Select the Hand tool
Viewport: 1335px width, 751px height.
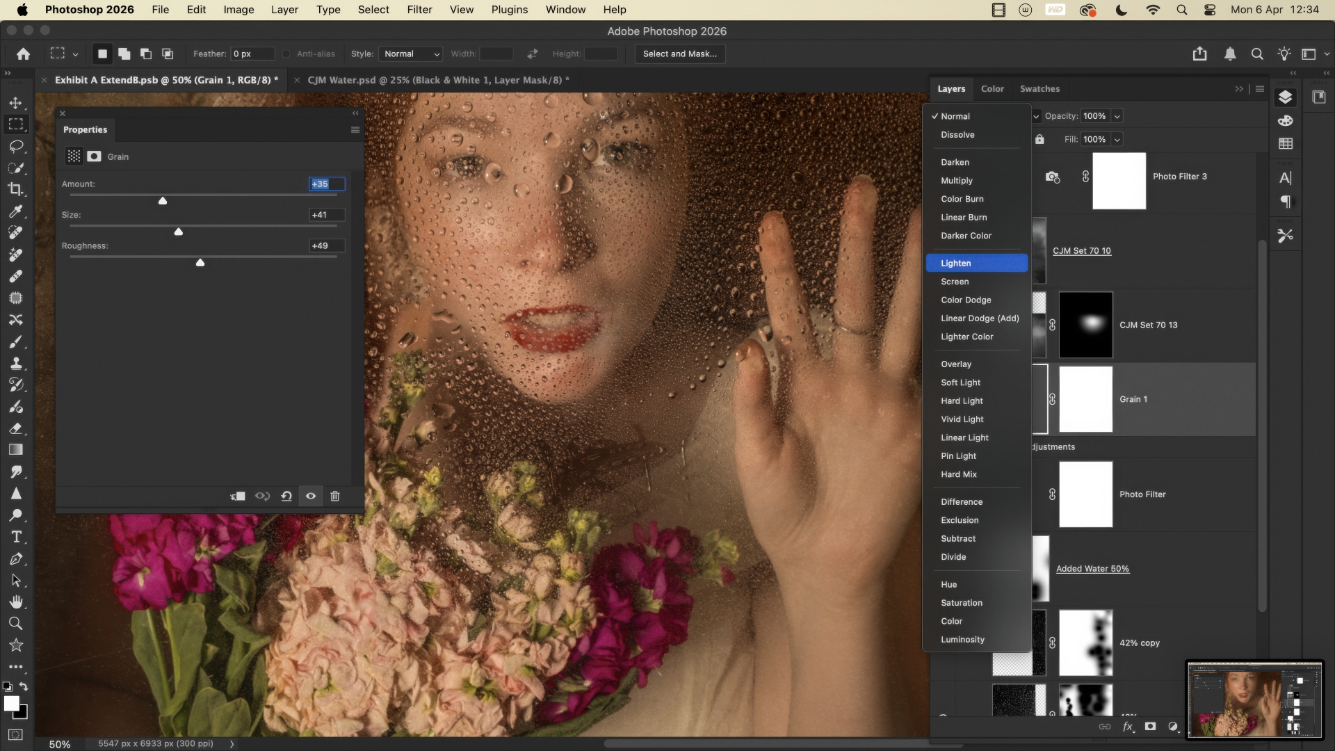pyautogui.click(x=16, y=601)
